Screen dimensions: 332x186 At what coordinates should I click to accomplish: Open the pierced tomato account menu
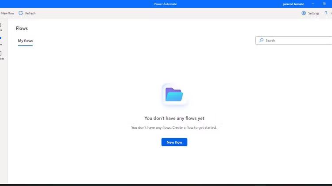(x=293, y=4)
